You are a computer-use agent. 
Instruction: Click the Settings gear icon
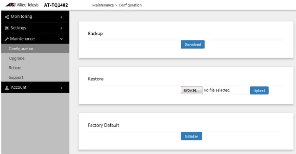point(7,28)
